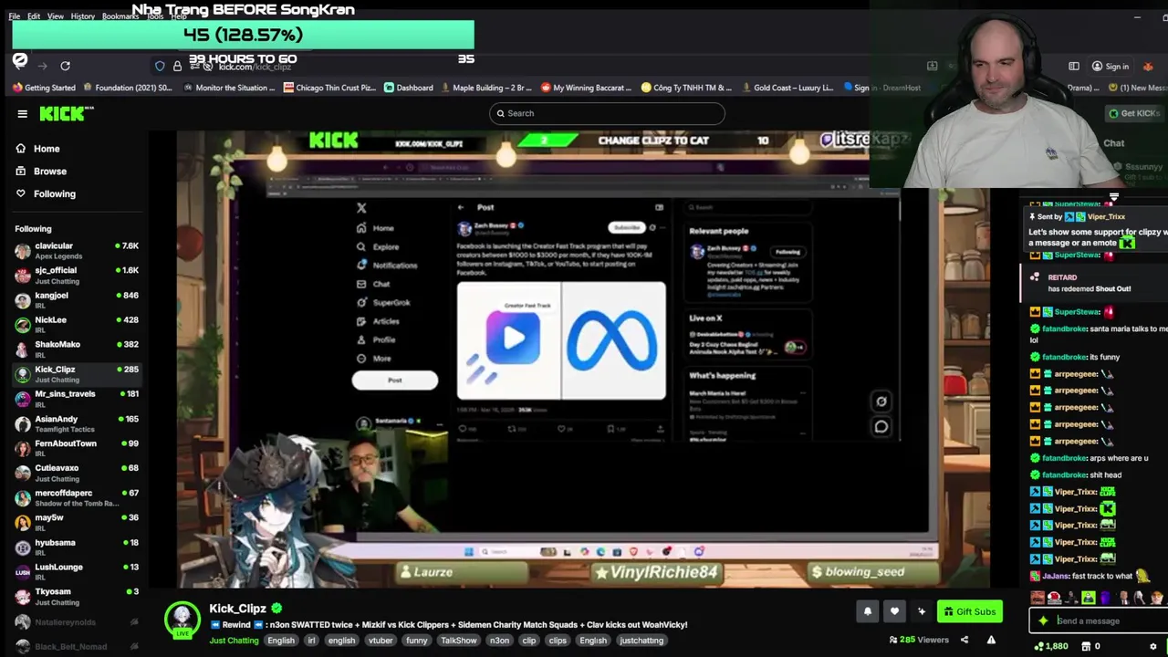This screenshot has width=1168, height=657.
Task: Click the sparkle subscribe icon beside heart
Action: (922, 611)
